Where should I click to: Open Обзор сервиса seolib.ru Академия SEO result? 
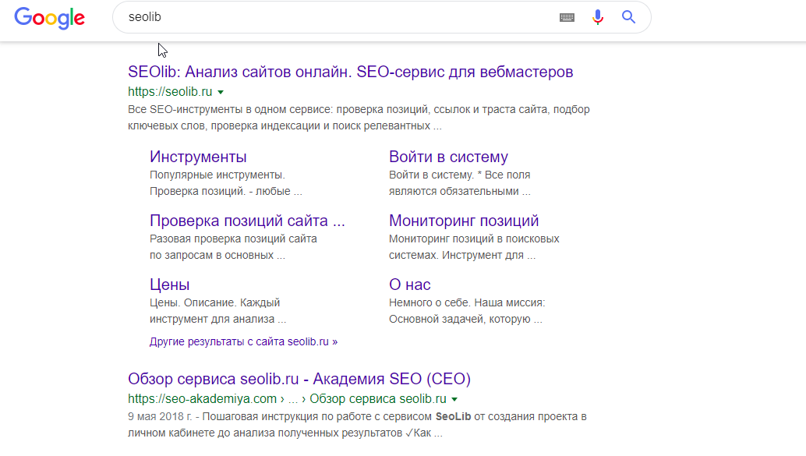click(x=299, y=379)
